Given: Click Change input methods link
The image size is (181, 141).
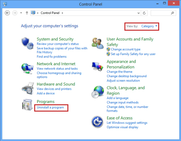Looking at the screenshot, I should pos(123,102).
